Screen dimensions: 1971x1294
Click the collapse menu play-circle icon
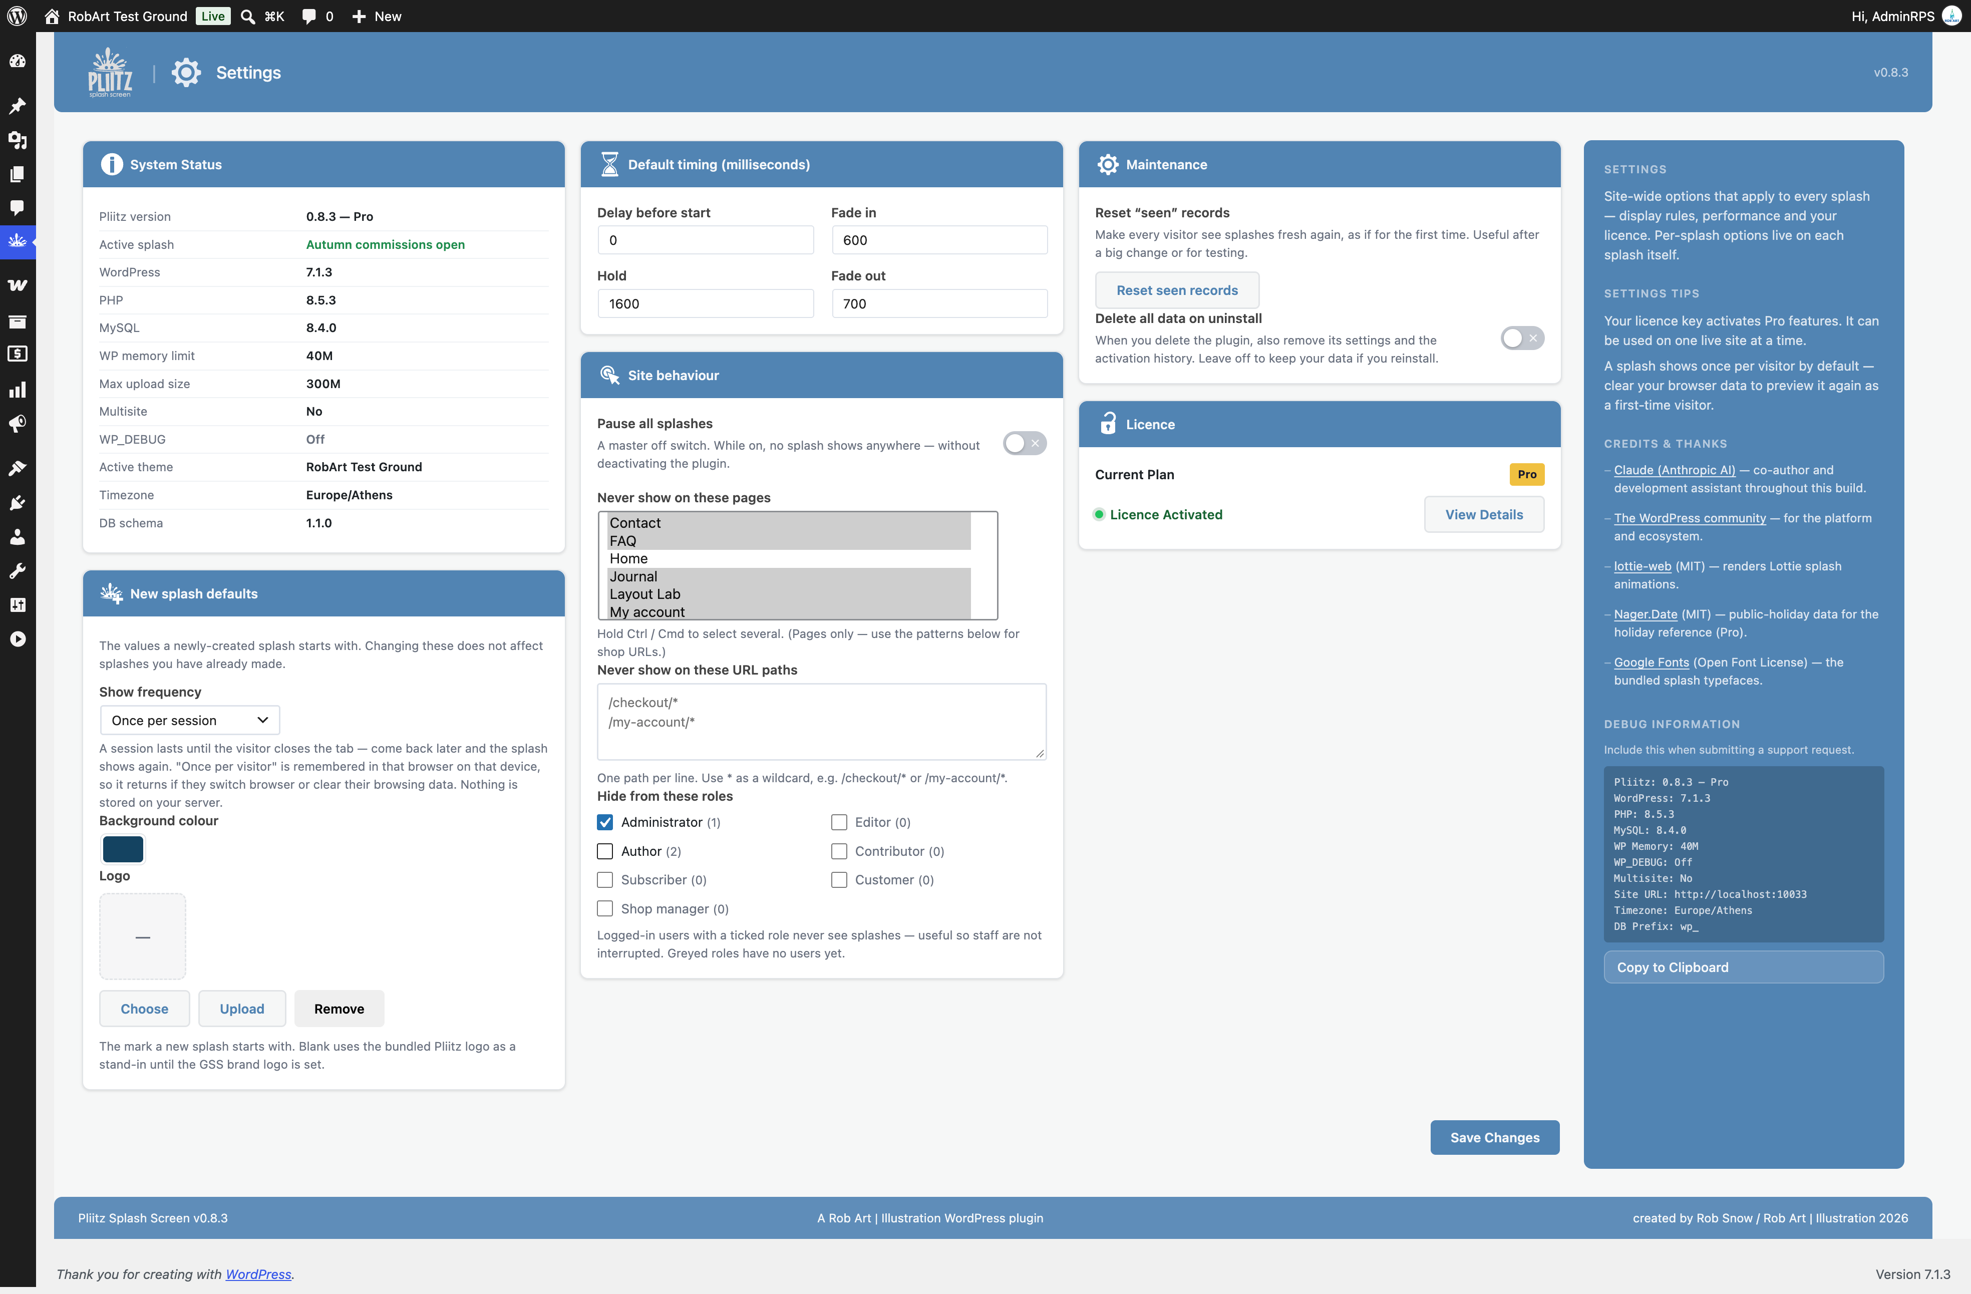point(18,638)
